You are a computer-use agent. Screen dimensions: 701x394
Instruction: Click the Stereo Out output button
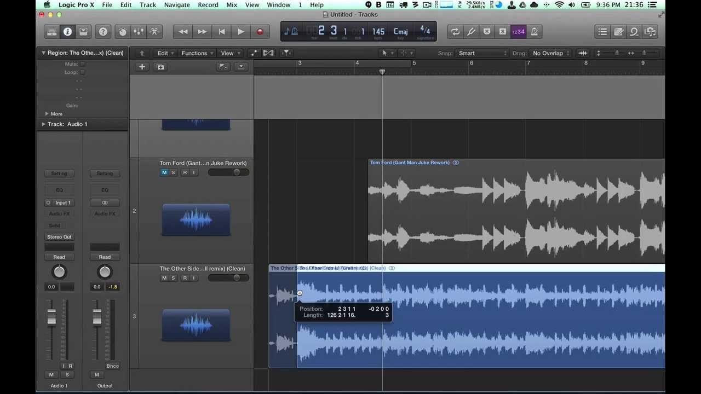pyautogui.click(x=59, y=237)
